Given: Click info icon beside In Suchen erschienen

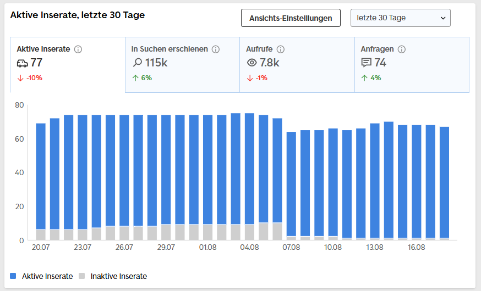Looking at the screenshot, I should (216, 49).
